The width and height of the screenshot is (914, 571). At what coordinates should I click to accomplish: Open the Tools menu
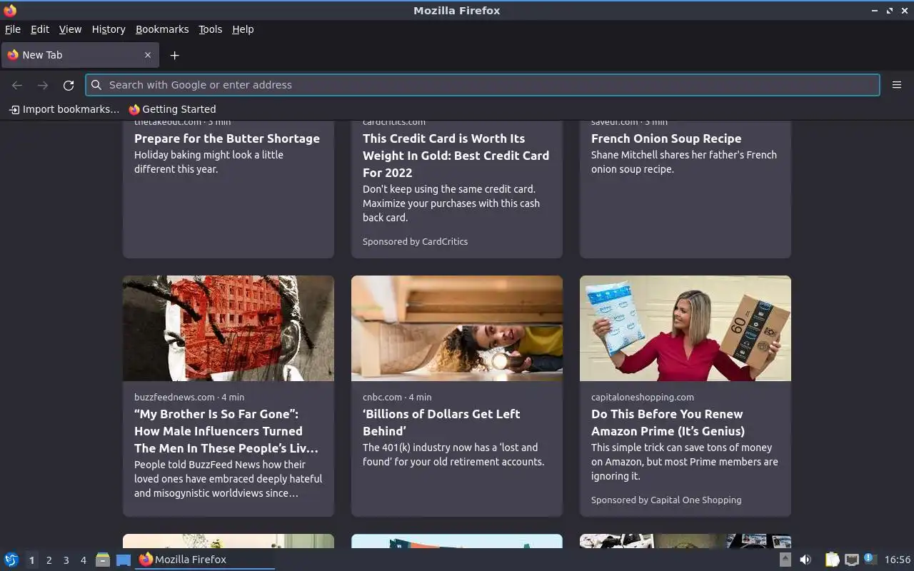click(210, 29)
